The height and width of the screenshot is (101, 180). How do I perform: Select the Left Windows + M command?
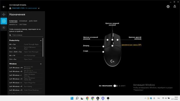click(x=26, y=68)
